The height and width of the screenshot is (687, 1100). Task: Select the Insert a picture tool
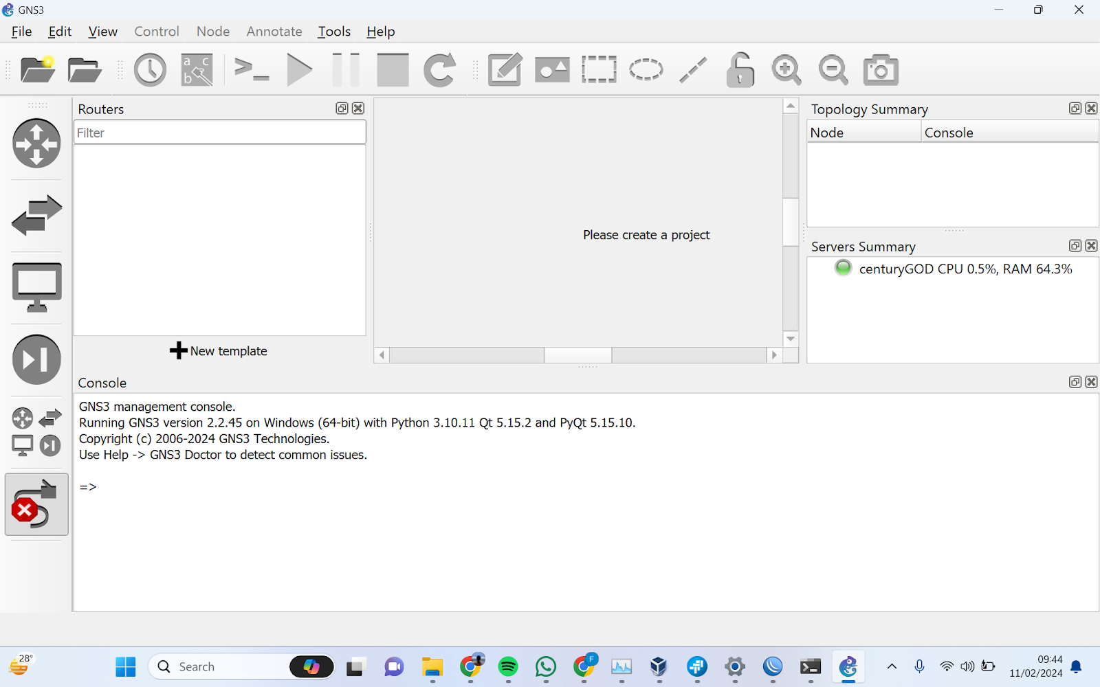[x=552, y=69]
